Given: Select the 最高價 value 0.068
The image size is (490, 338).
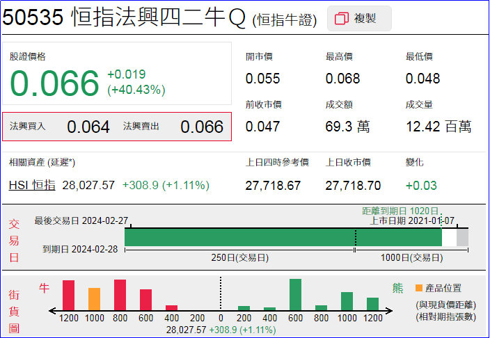Looking at the screenshot, I should (342, 79).
